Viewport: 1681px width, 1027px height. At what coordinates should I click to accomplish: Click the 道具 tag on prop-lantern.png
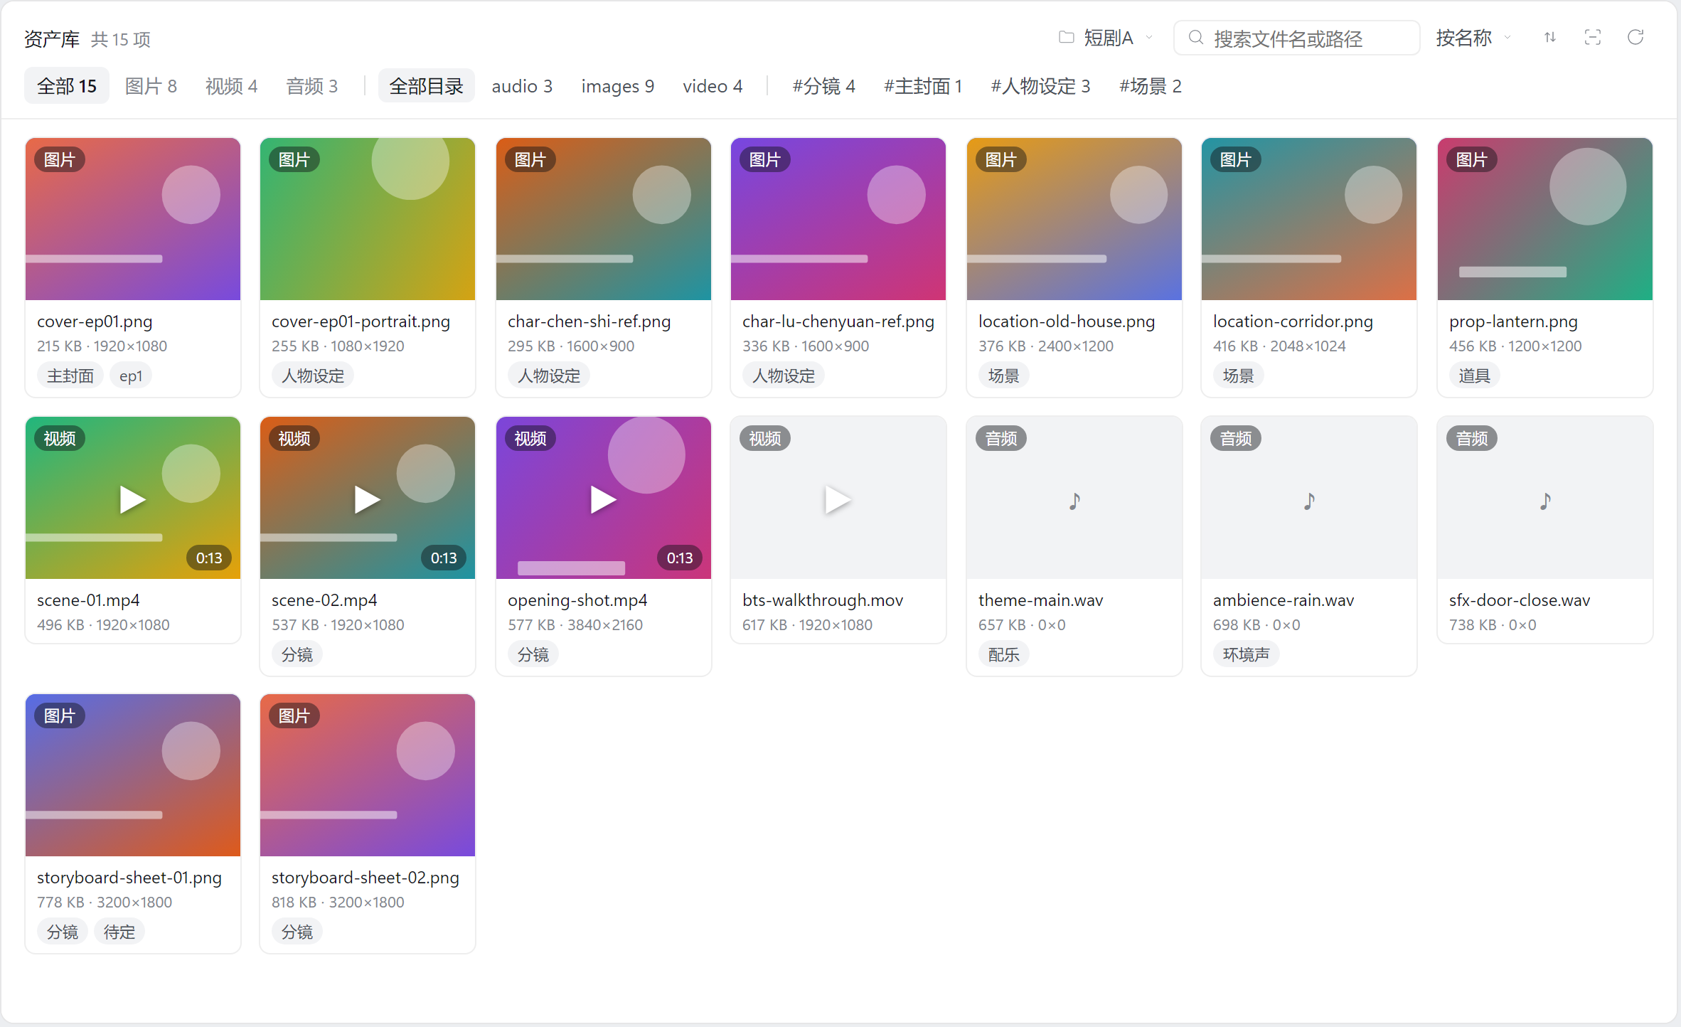click(x=1474, y=376)
